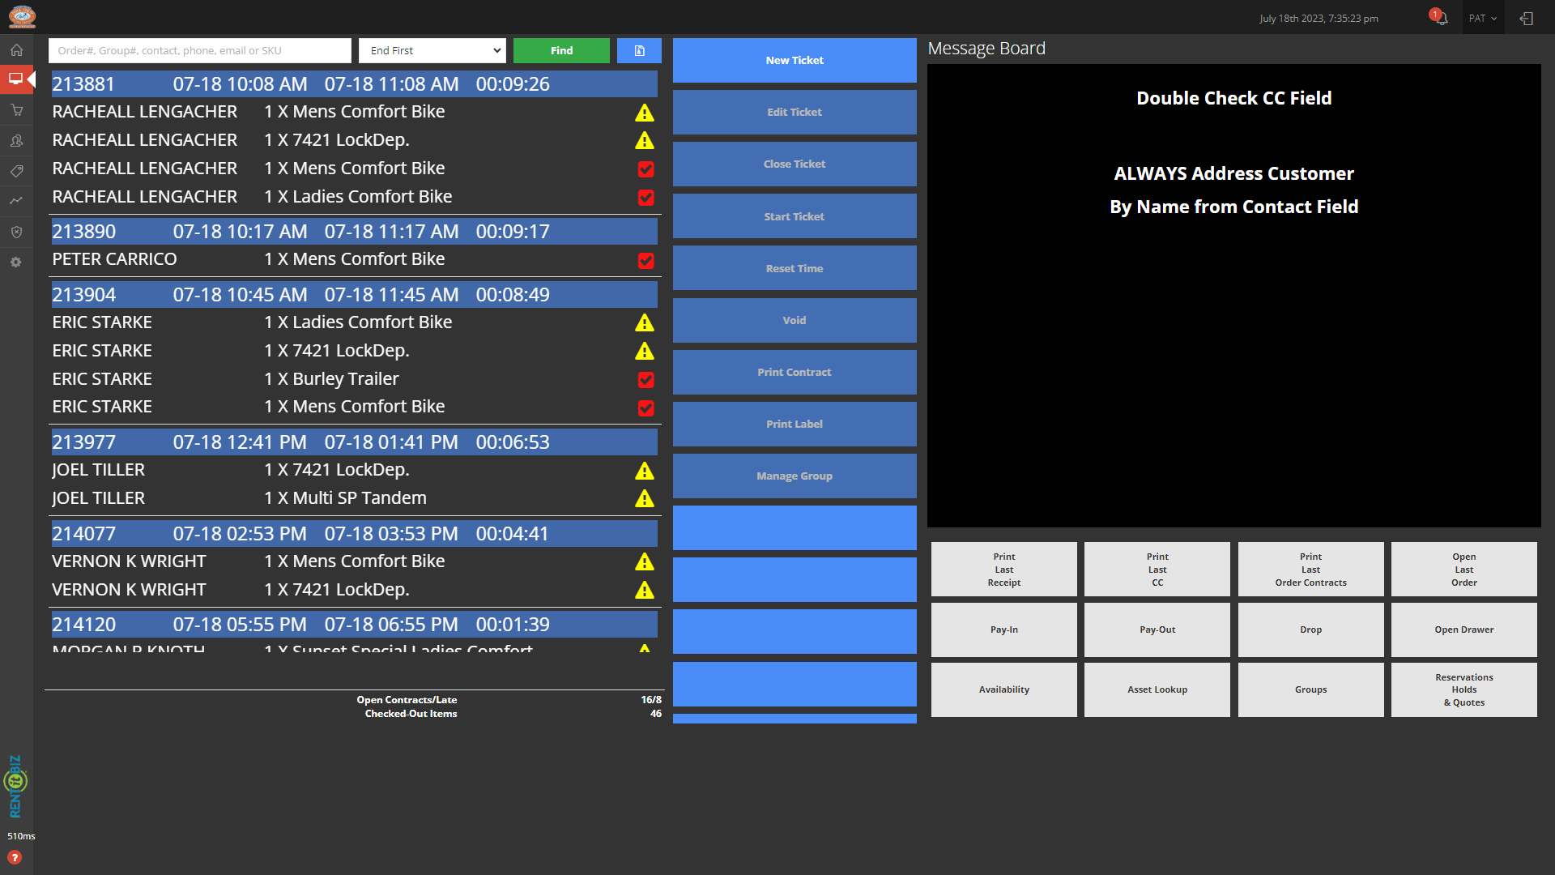Open the Home sidebar icon
1555x875 pixels.
[16, 50]
